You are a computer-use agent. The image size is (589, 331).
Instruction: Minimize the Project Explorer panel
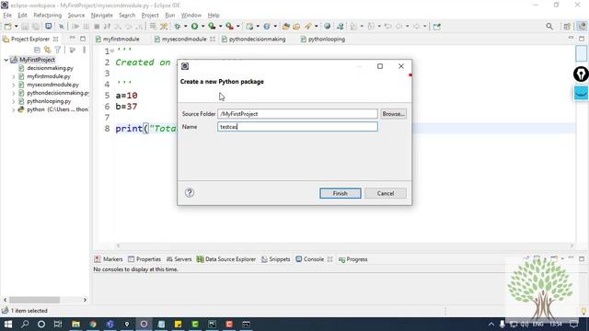pos(72,39)
